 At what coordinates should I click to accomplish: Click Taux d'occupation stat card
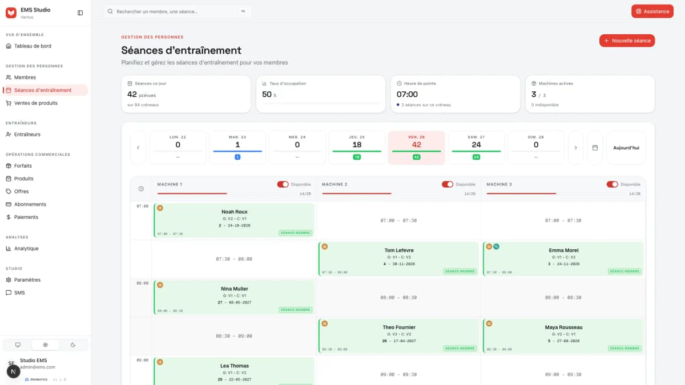320,94
